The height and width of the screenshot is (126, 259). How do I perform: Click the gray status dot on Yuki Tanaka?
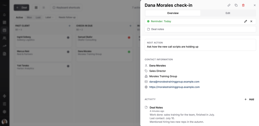[68, 66]
